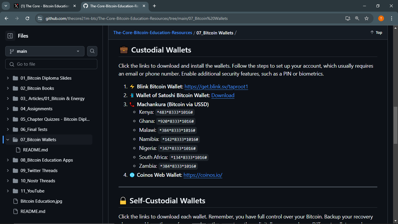Go forward to the next page
The width and height of the screenshot is (398, 224).
[17, 18]
